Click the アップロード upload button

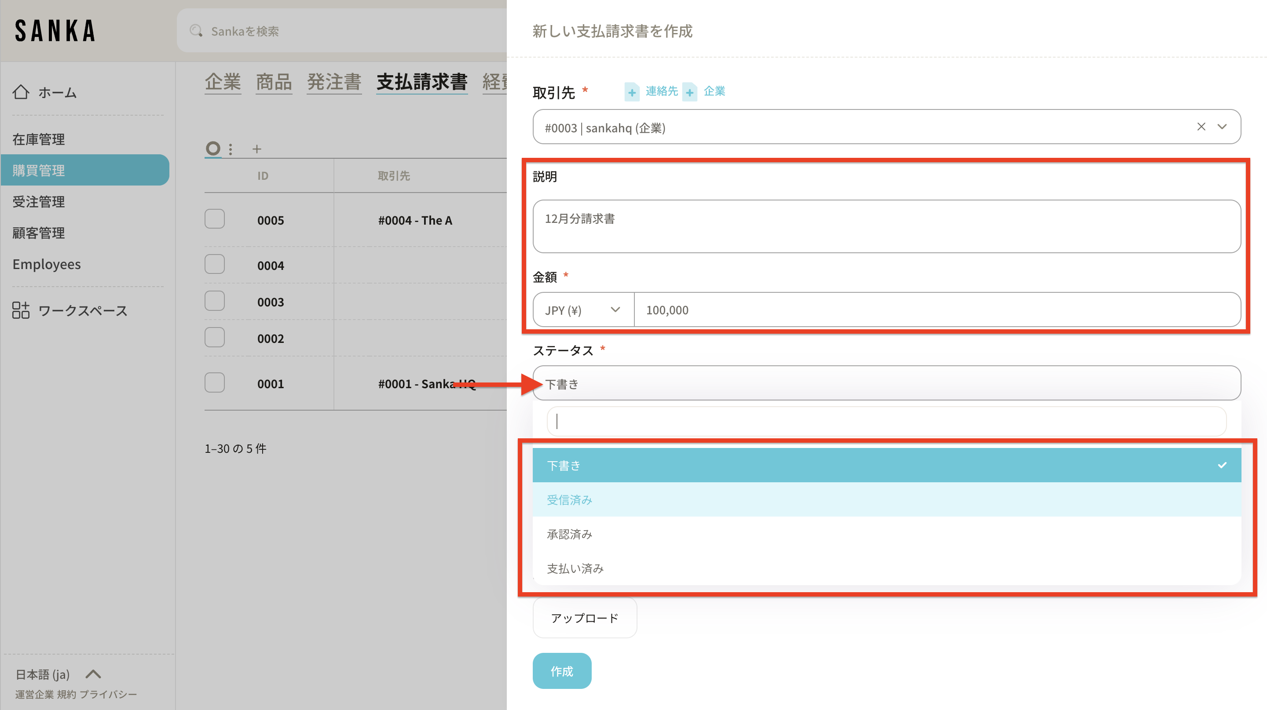coord(584,618)
